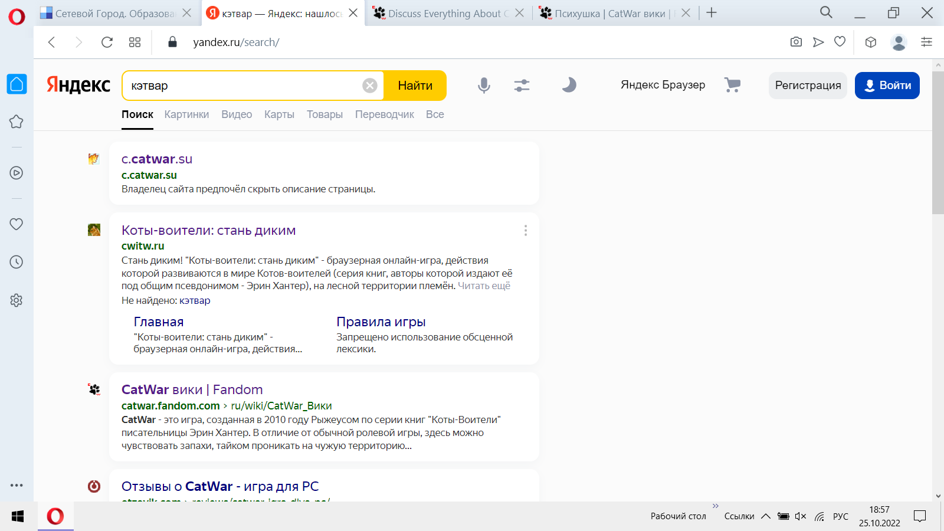Open the Правила игры sitelink

click(x=381, y=322)
